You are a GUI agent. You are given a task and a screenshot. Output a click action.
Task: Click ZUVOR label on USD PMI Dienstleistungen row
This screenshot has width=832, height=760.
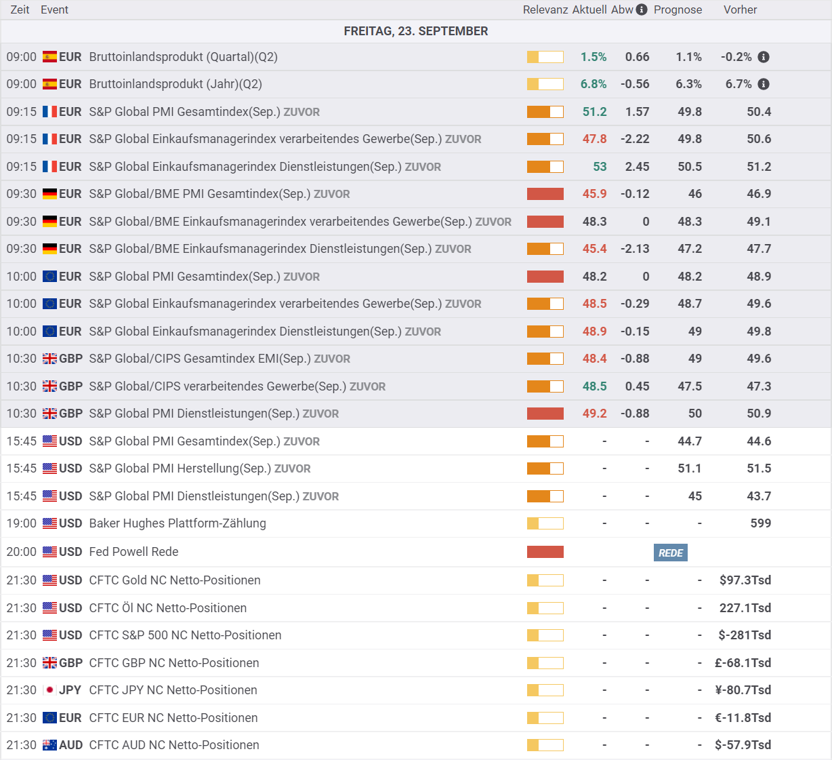coord(320,496)
